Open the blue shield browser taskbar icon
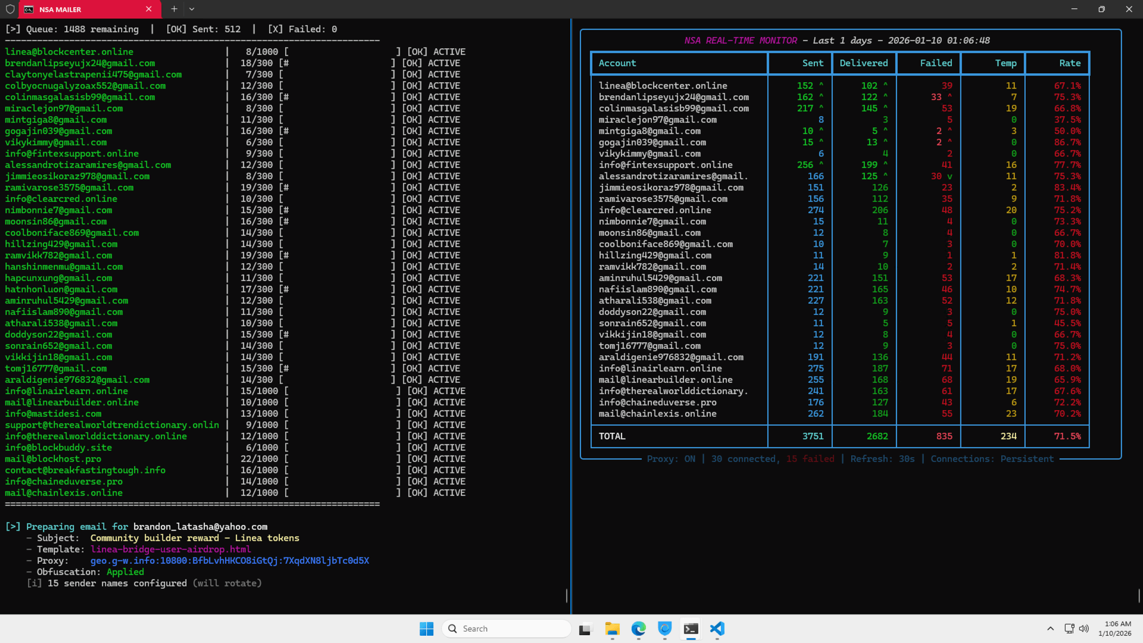 click(x=664, y=629)
